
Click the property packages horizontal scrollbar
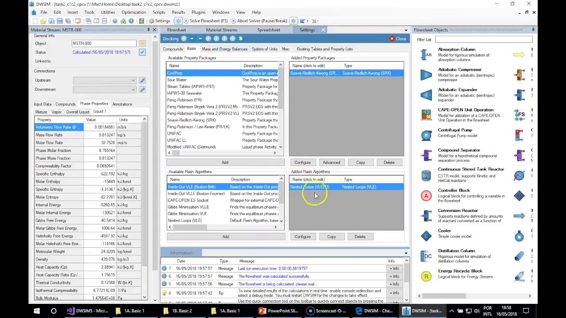[221, 153]
